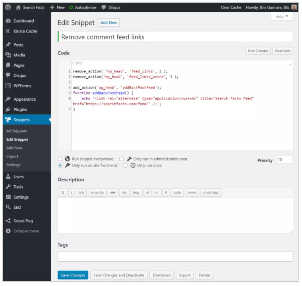Click the Delete button

tap(204, 275)
